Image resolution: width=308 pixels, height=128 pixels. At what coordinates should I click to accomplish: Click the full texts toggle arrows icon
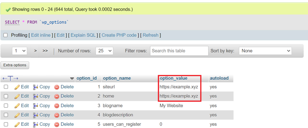(x=10, y=78)
